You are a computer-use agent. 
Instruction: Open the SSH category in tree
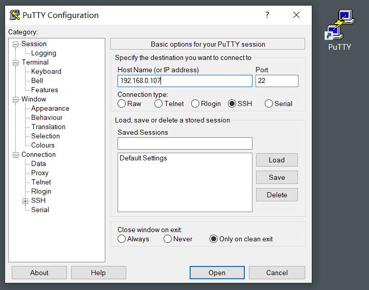coord(38,200)
